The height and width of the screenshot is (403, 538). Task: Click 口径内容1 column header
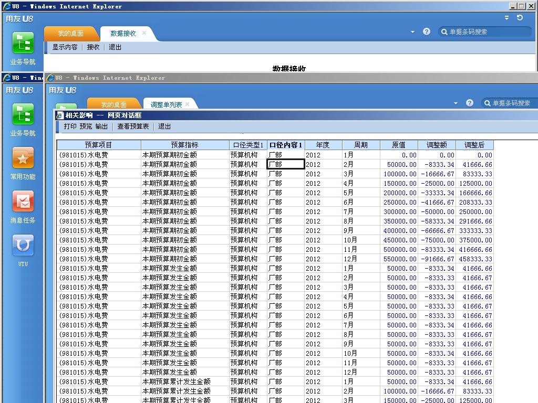[286, 145]
